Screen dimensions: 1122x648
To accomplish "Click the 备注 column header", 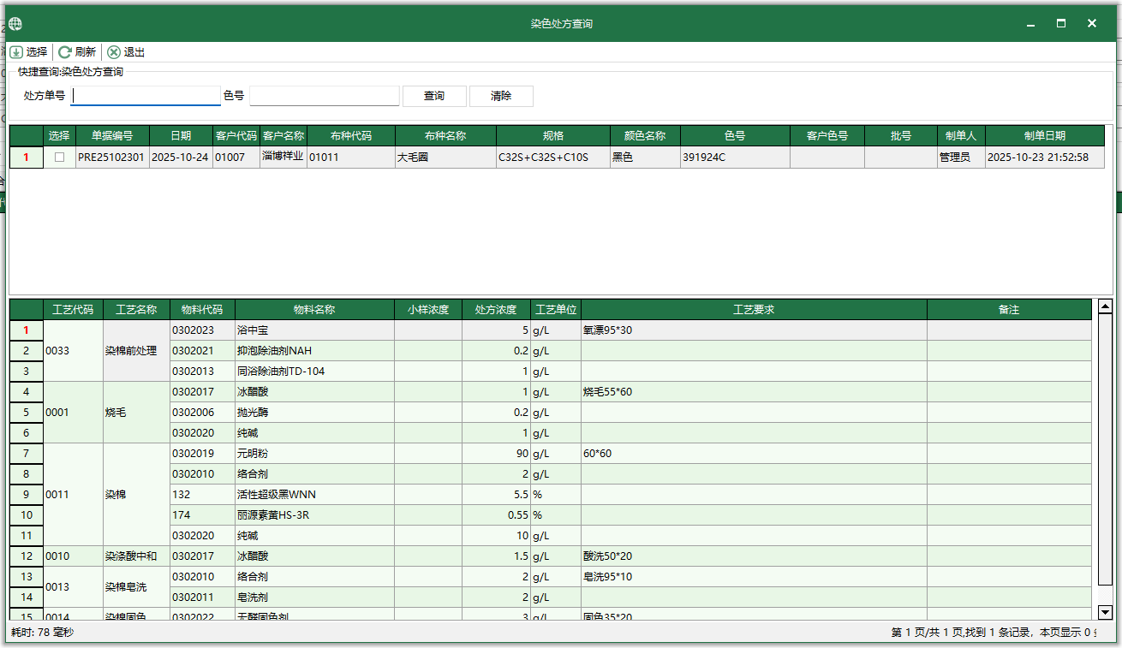I will click(x=1009, y=309).
